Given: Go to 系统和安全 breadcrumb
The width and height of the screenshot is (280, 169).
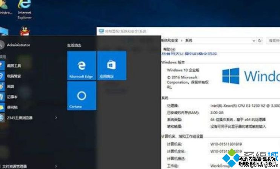Looking at the screenshot, I should pos(169,40).
